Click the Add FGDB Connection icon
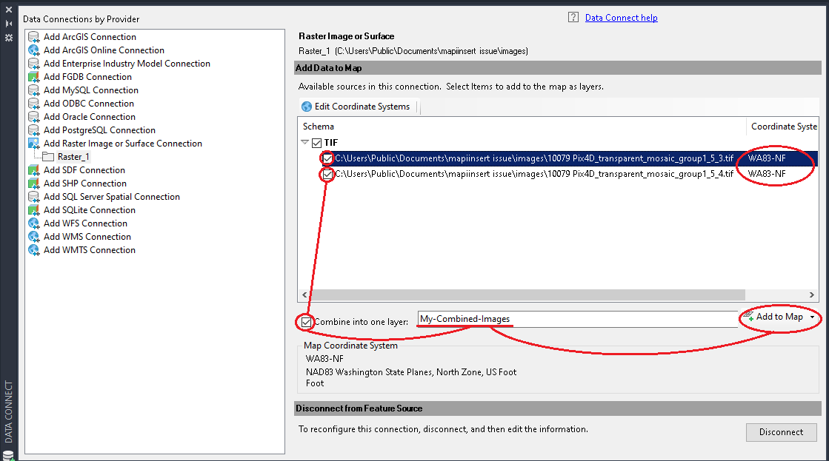This screenshot has height=461, width=829. click(33, 76)
